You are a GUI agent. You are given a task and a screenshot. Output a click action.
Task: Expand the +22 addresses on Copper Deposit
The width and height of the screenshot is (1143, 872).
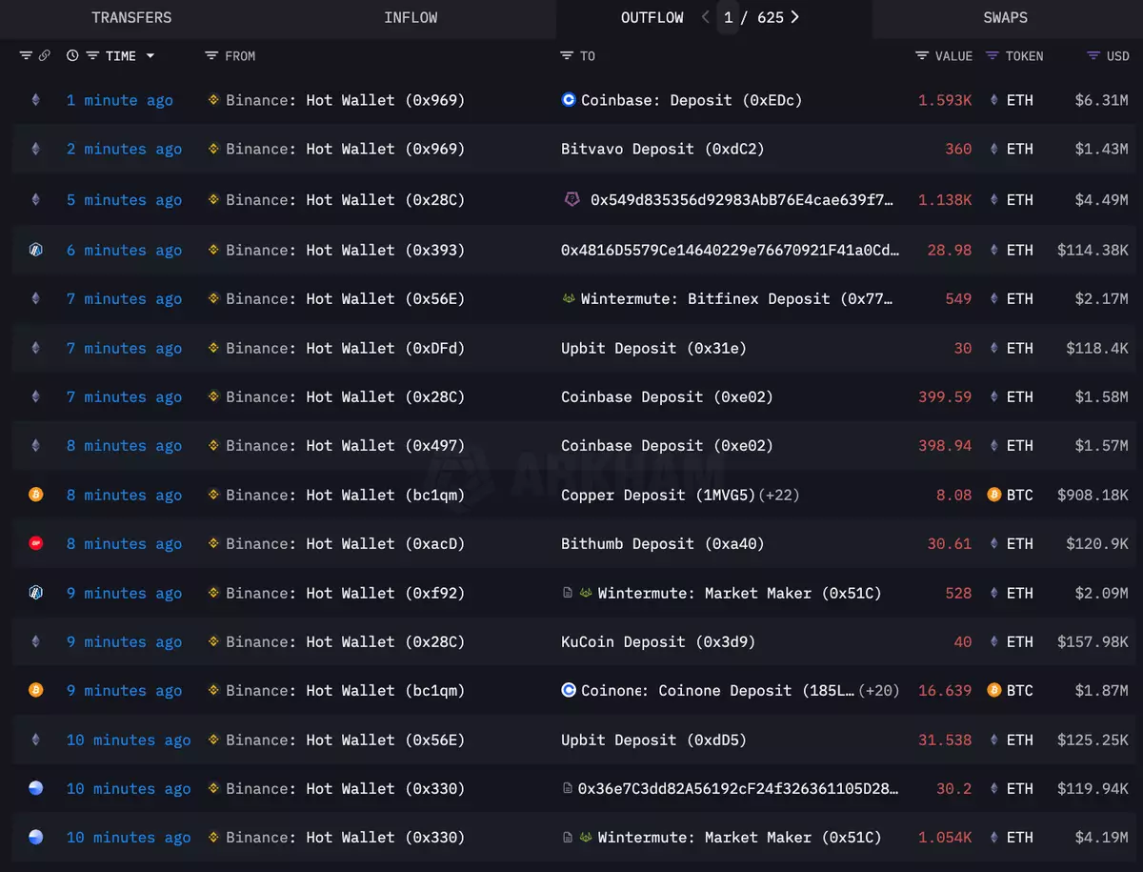(778, 495)
